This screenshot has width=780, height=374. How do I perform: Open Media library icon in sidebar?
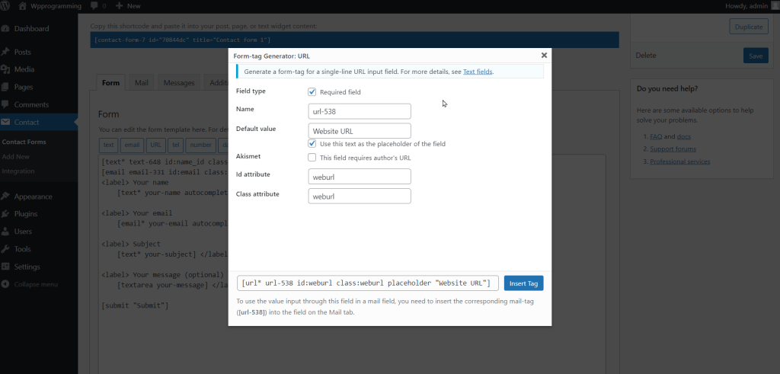6,69
